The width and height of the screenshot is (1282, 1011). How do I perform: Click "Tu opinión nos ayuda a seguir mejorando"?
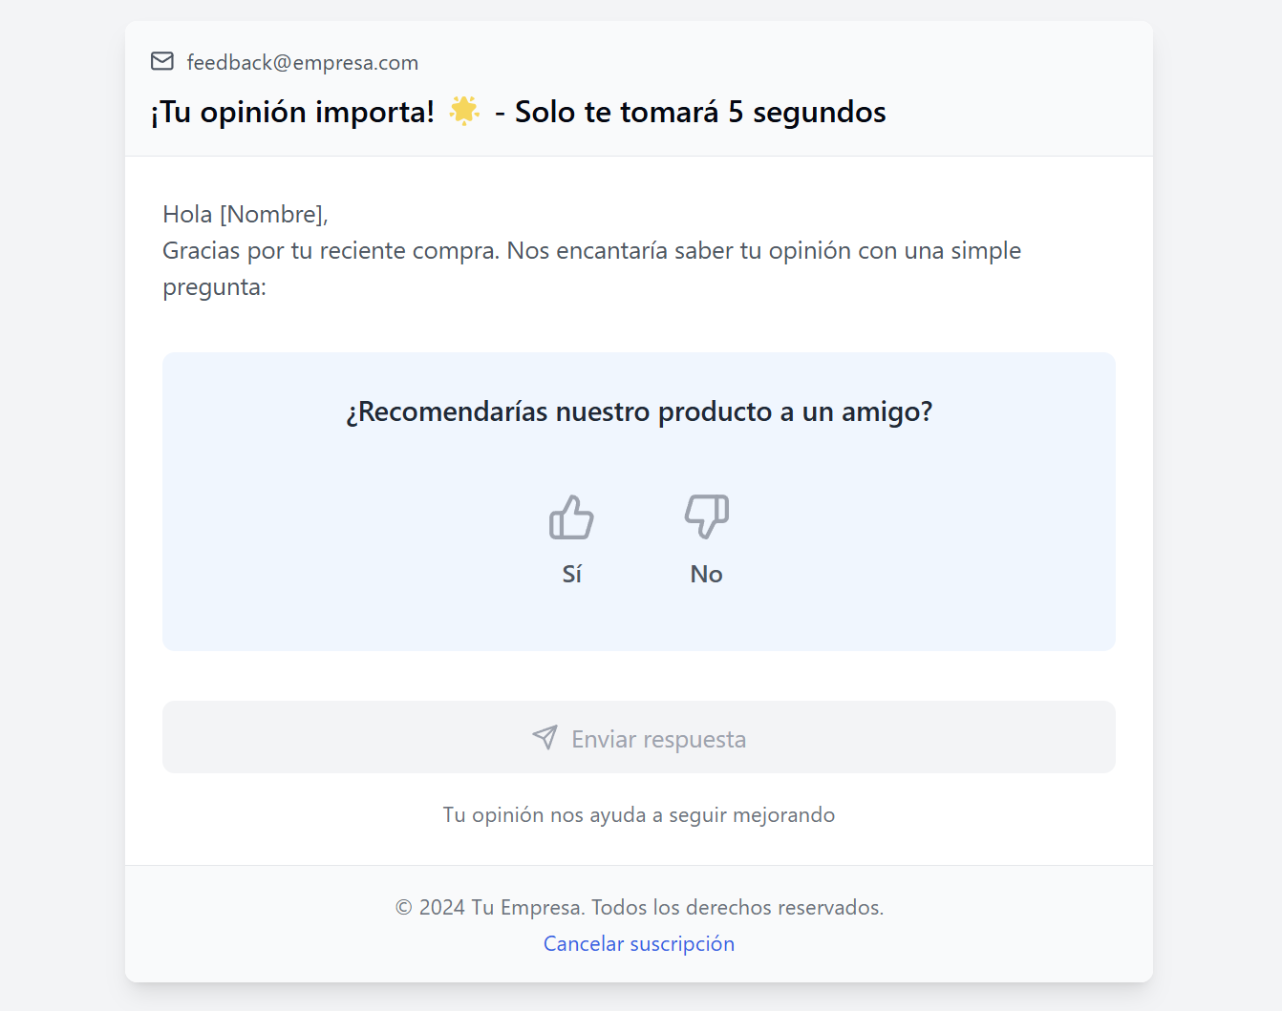click(x=639, y=814)
